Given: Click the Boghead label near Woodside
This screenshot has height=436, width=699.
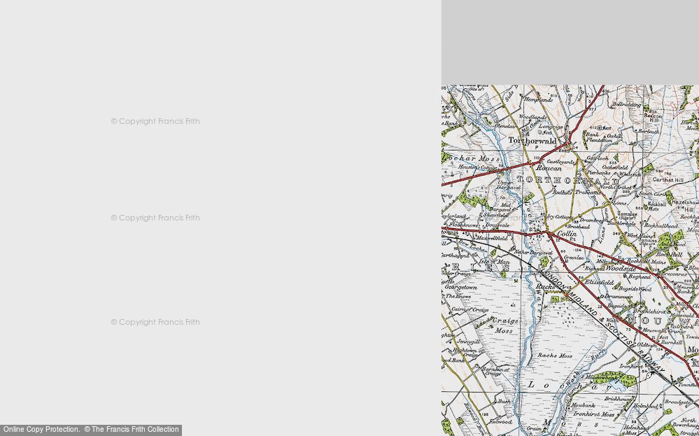Looking at the screenshot, I should (x=640, y=277).
